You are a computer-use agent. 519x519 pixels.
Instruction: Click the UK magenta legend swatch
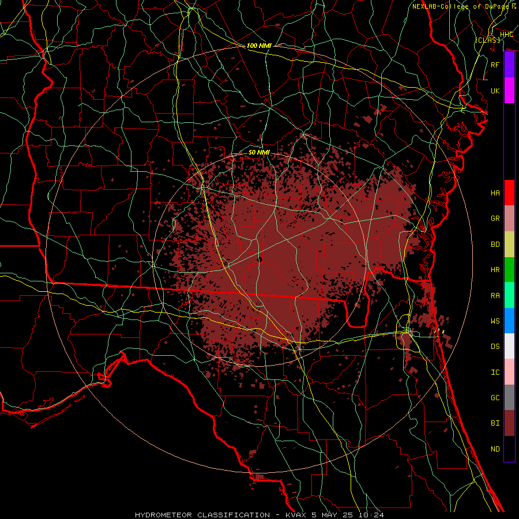(x=509, y=91)
